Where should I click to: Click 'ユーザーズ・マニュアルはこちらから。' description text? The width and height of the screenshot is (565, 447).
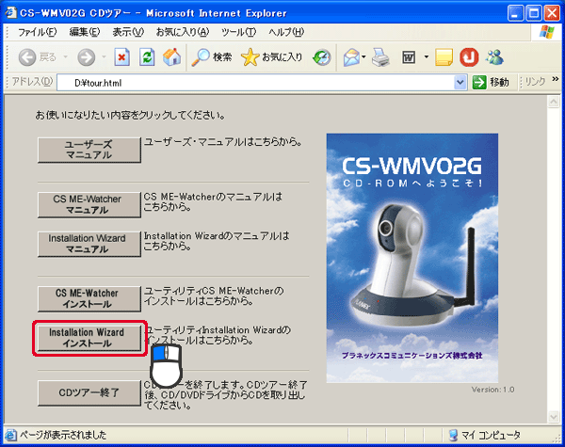pos(222,142)
